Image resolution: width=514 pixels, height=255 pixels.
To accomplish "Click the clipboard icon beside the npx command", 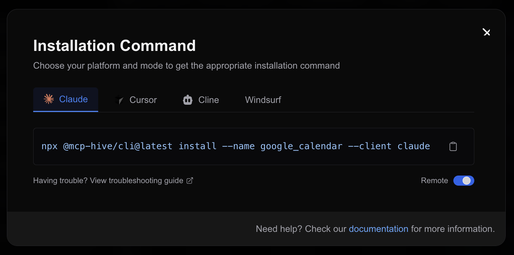I will (x=453, y=146).
